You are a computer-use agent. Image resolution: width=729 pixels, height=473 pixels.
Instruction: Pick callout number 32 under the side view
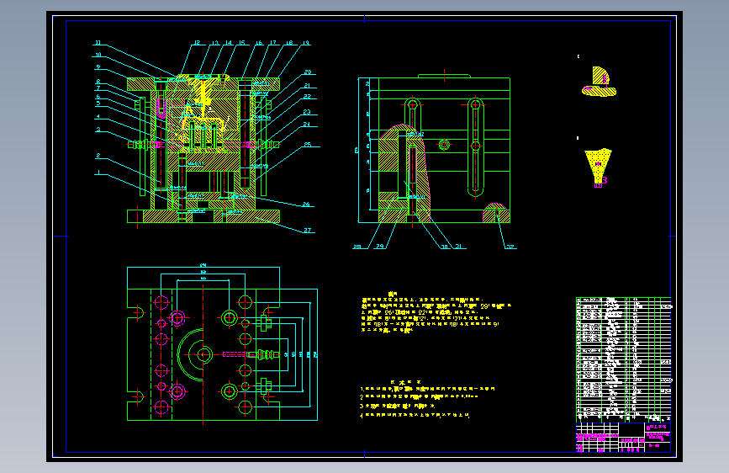510,247
